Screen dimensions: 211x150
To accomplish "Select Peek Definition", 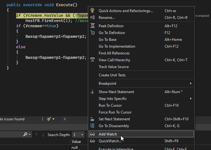I will [141, 26].
